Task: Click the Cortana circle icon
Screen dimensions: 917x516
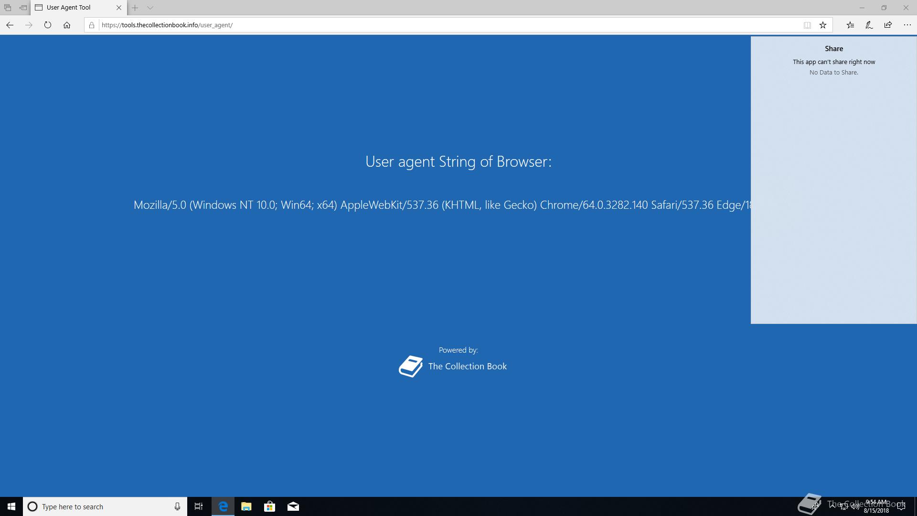Action: [x=32, y=506]
